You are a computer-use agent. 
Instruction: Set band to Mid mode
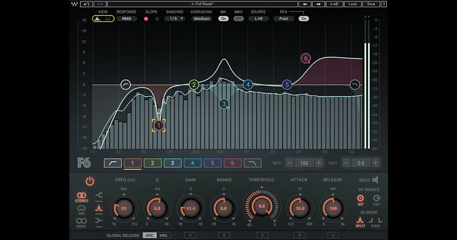click(81, 210)
